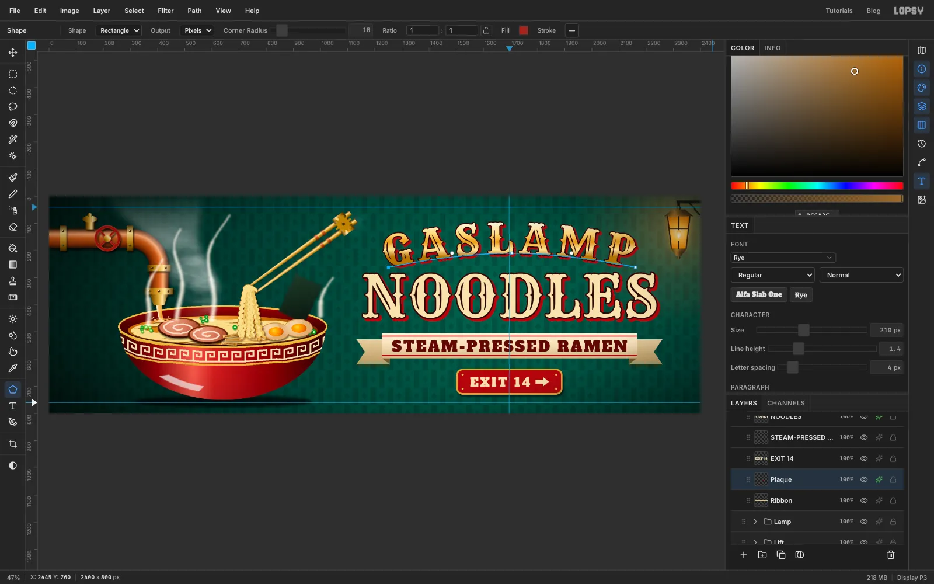
Task: Select the Pencil tool
Action: click(x=13, y=194)
